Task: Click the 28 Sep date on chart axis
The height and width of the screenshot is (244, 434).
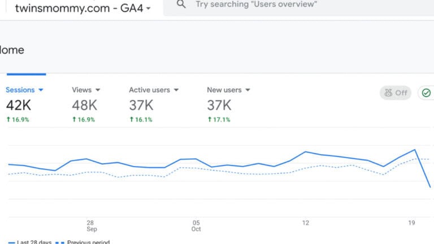Action: (x=91, y=225)
